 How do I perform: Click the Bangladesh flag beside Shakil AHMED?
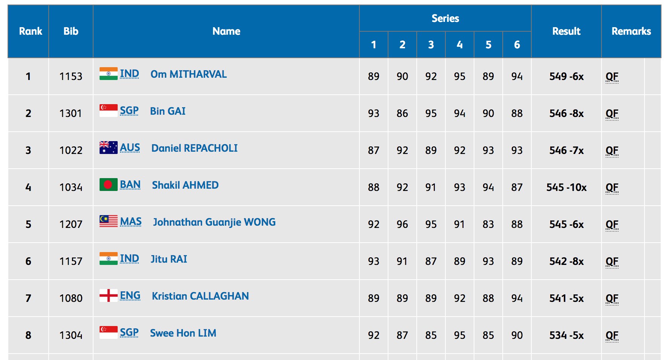[108, 185]
